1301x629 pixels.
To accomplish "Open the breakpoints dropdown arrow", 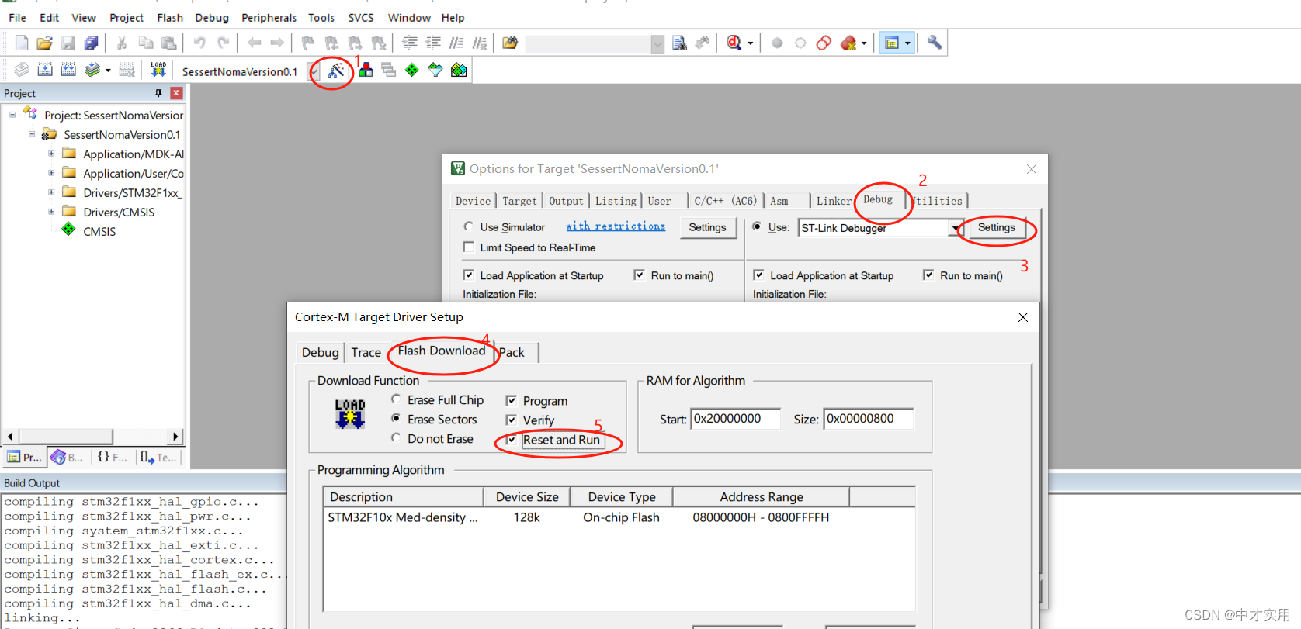I will coord(864,43).
